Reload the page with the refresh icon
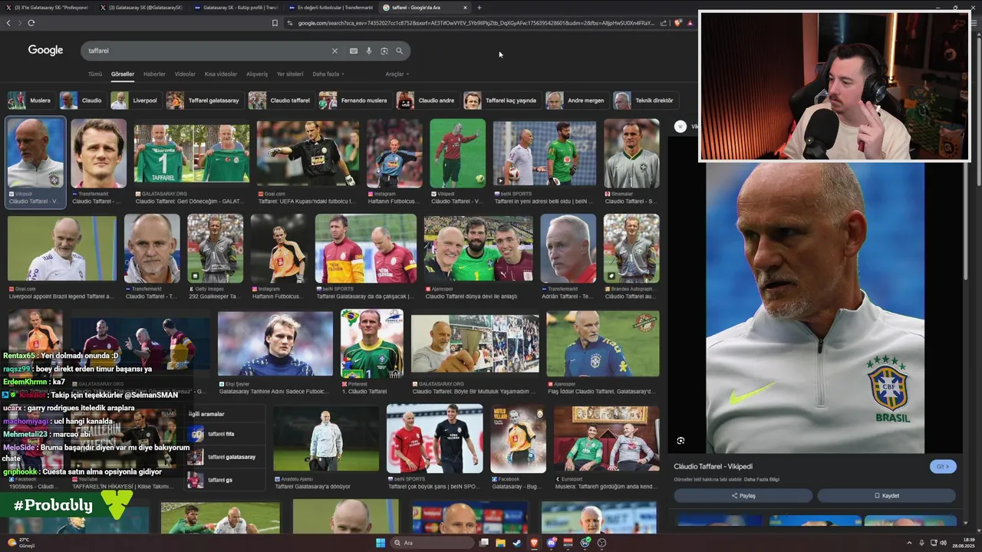Image resolution: width=982 pixels, height=552 pixels. pyautogui.click(x=31, y=23)
